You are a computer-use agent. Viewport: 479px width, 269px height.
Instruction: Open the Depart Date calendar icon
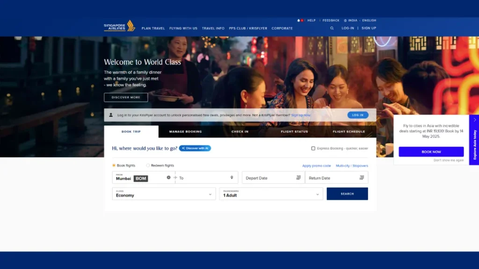pos(298,177)
